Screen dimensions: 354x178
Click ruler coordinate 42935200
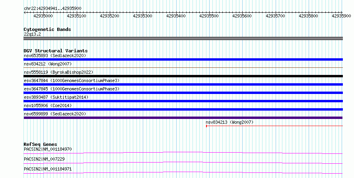(x=109, y=16)
